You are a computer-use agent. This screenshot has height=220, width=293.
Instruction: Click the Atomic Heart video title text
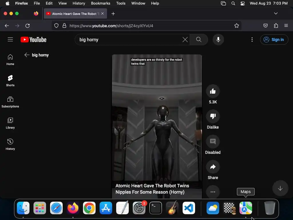(x=152, y=189)
